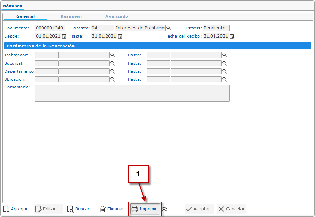
Task: Select the General tab
Action: click(25, 16)
